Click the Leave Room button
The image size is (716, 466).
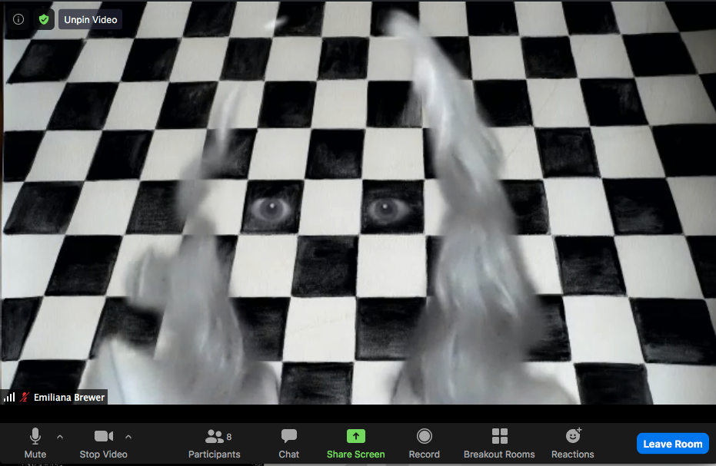pyautogui.click(x=672, y=444)
